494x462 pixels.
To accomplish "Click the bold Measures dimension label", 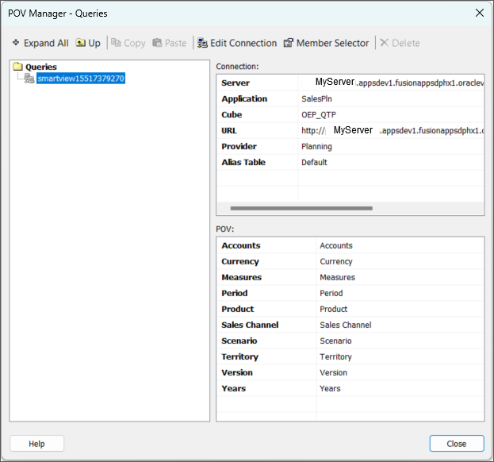I will (241, 277).
